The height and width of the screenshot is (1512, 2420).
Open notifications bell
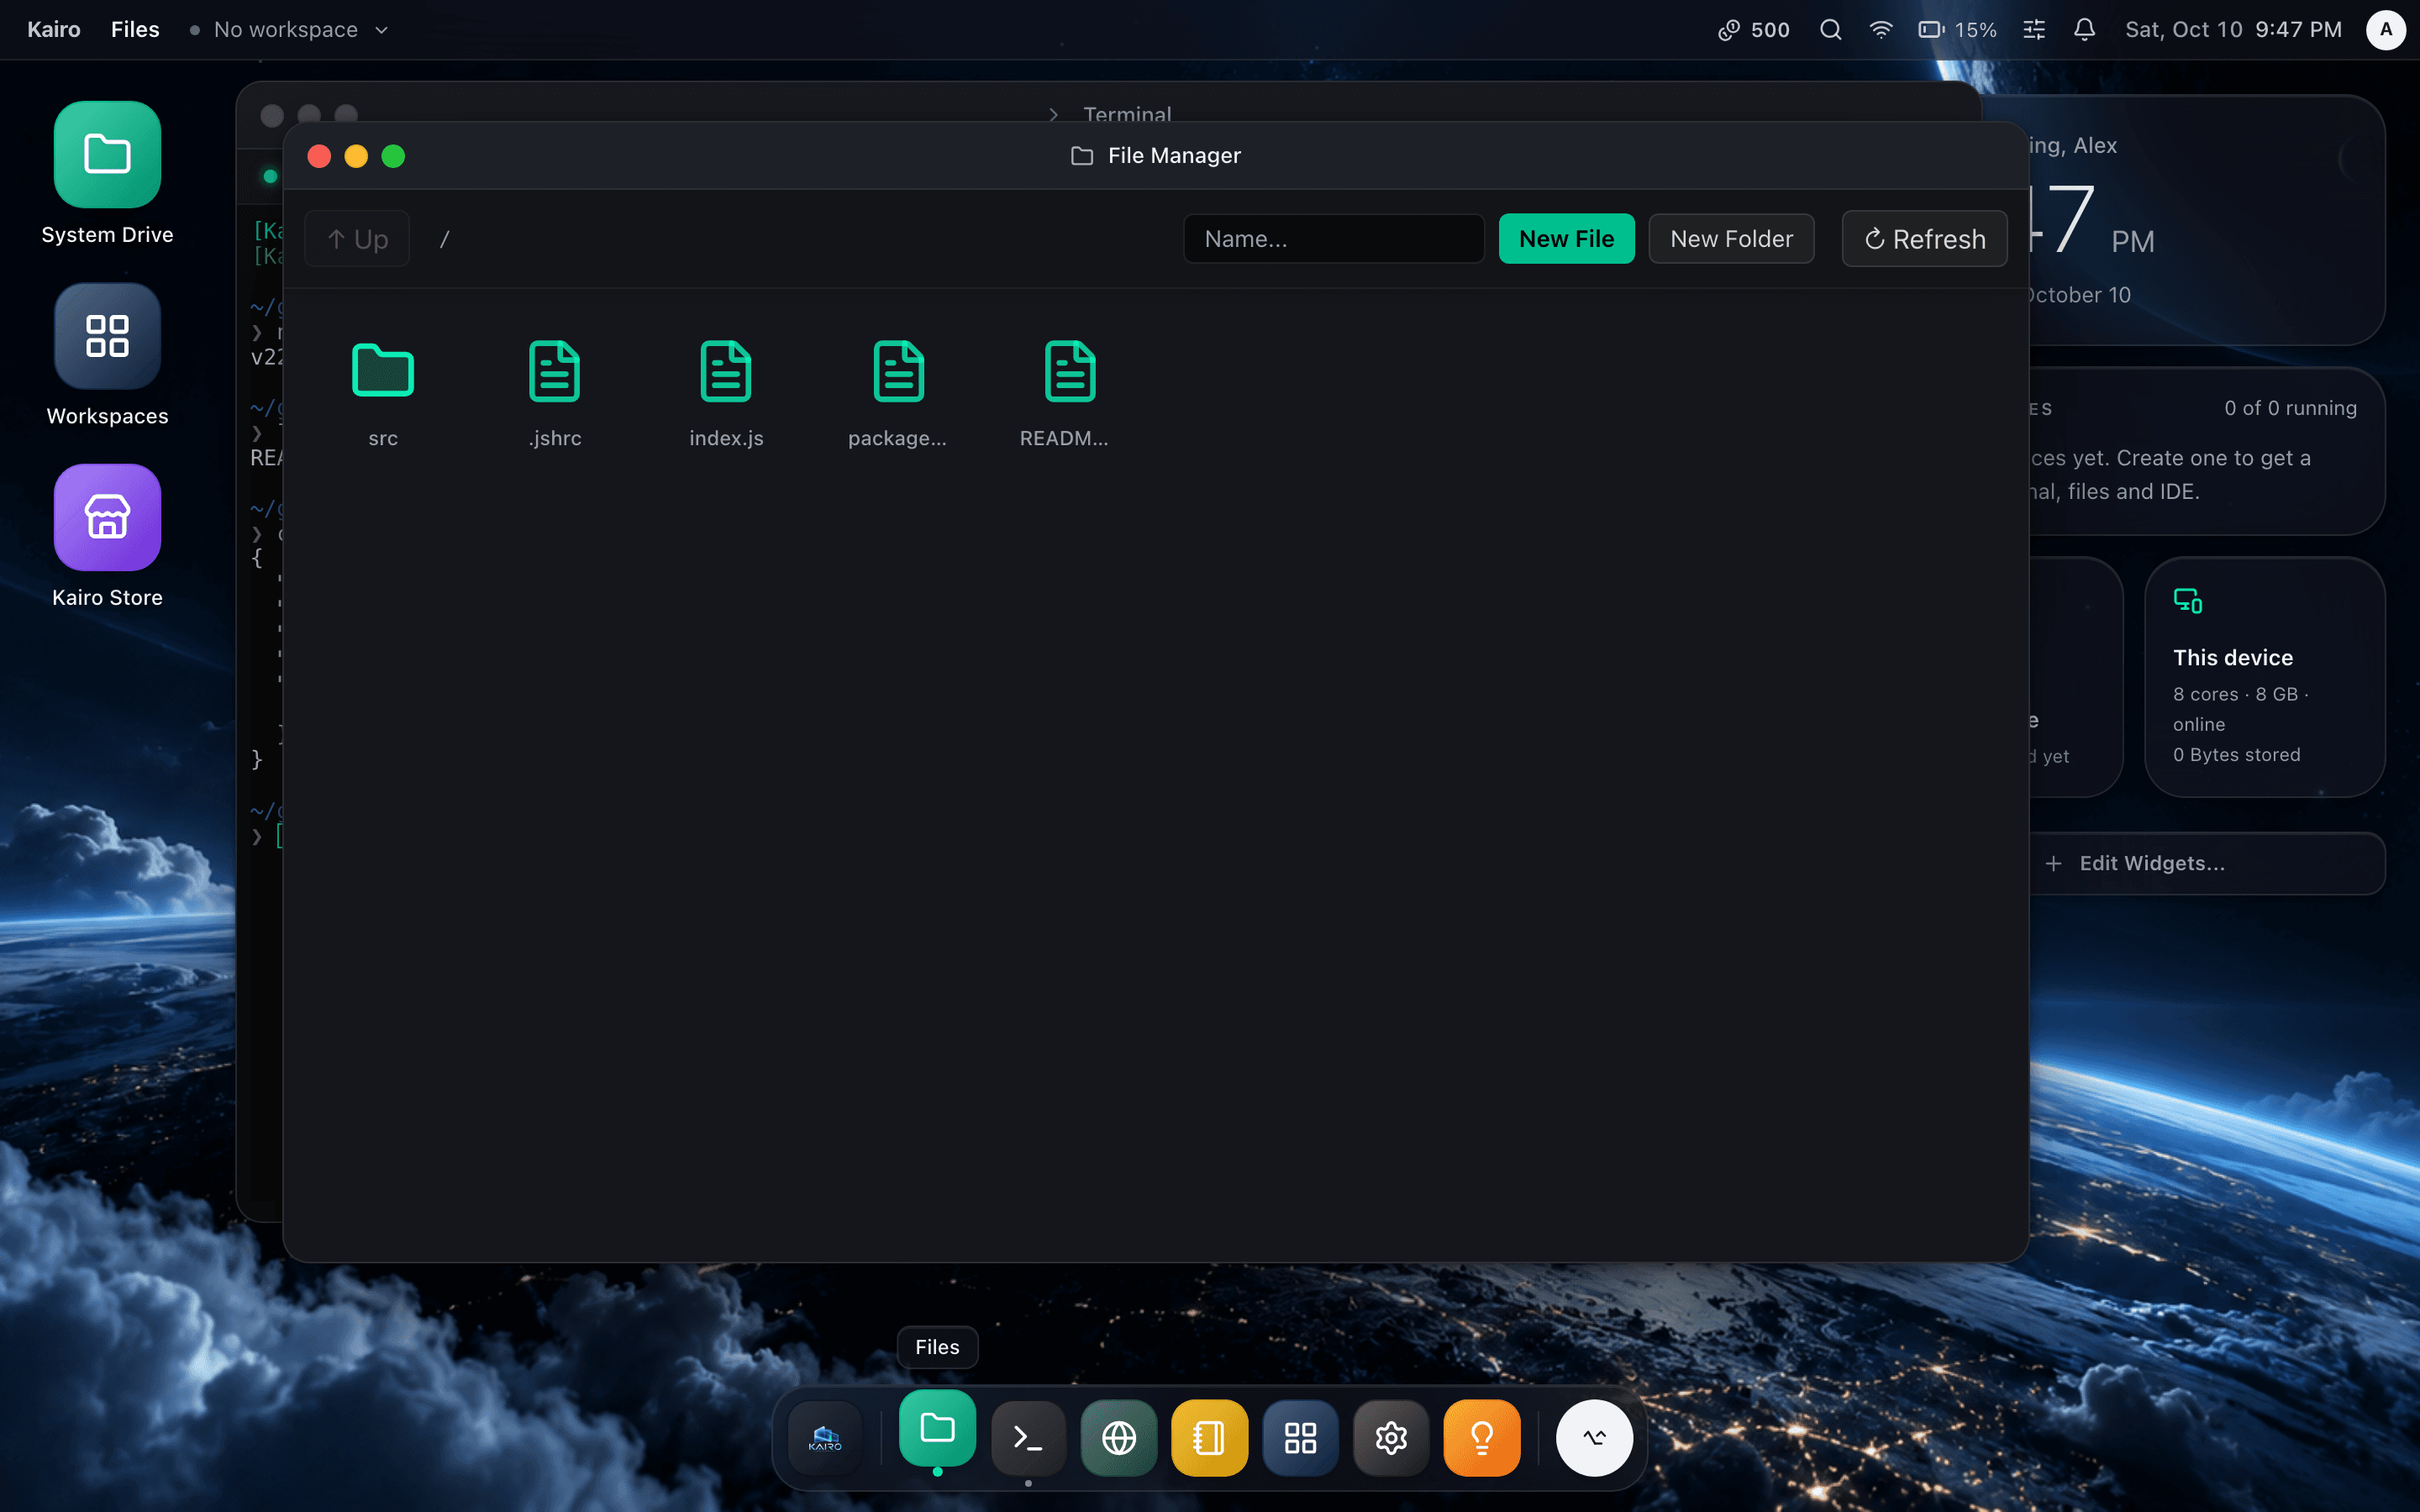[2084, 29]
